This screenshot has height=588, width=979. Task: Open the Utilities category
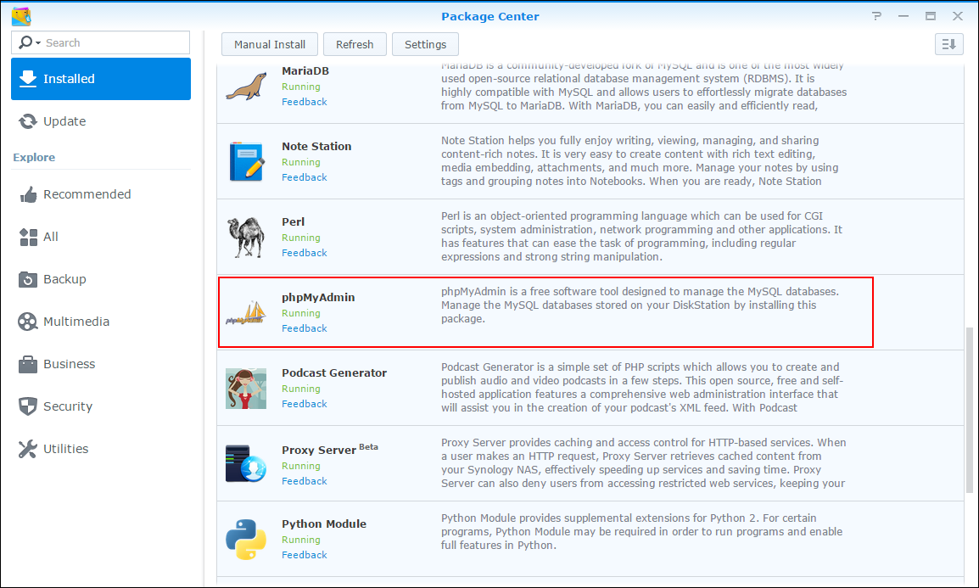point(101,449)
